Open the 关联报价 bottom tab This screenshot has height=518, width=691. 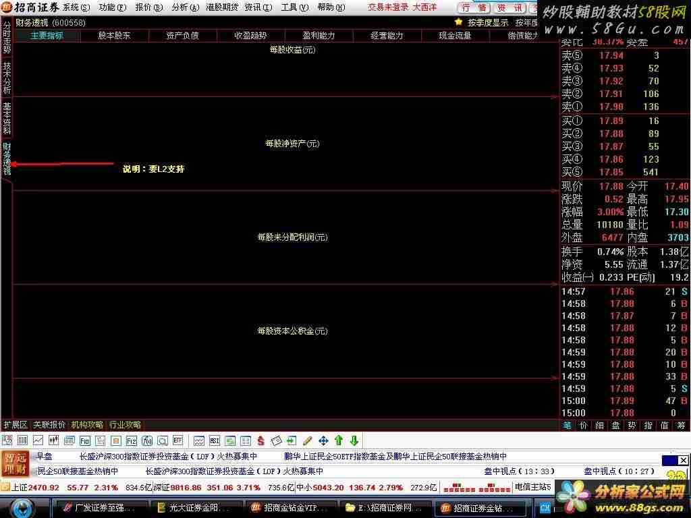pos(49,425)
